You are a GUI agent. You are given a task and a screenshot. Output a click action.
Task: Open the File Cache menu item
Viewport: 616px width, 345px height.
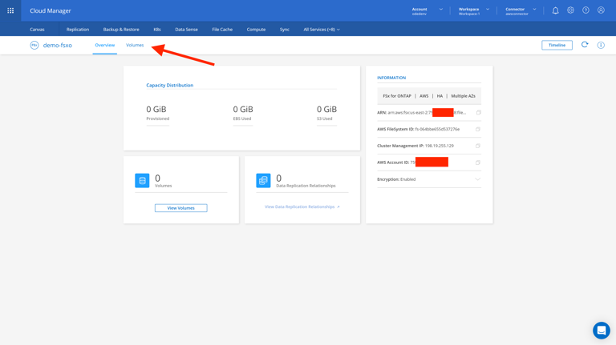(x=222, y=30)
